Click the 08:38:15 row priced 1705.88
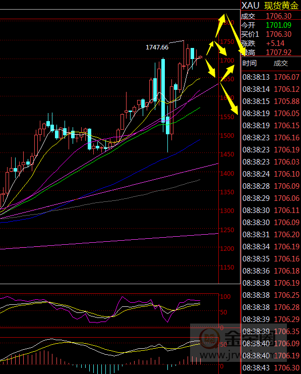301x374 pixels. [x=271, y=101]
